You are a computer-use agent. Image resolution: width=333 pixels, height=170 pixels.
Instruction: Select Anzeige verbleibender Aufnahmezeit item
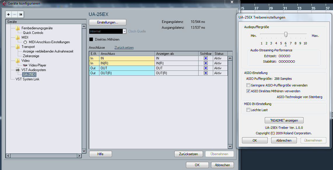(48, 51)
